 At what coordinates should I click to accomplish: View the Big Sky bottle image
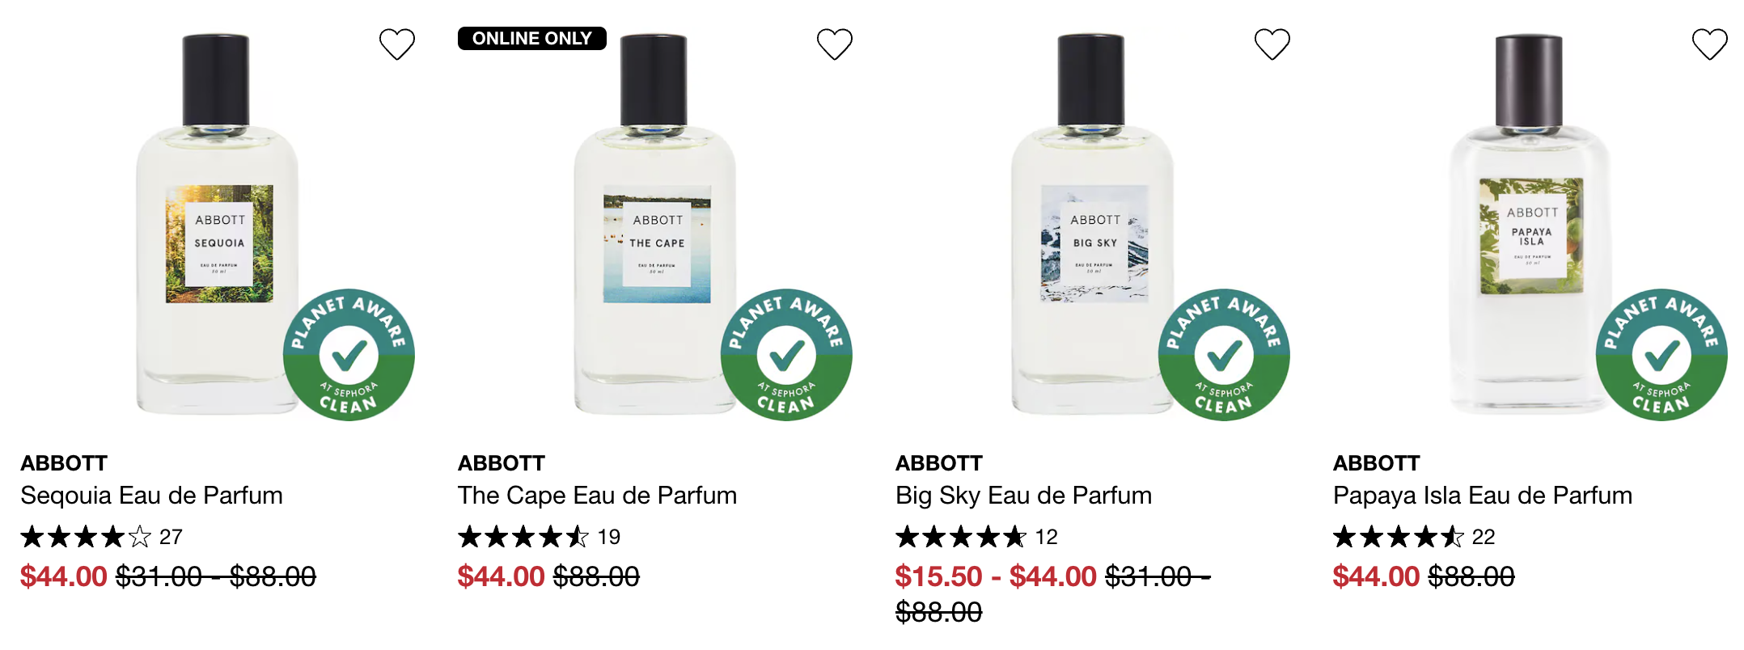pos(1093,225)
